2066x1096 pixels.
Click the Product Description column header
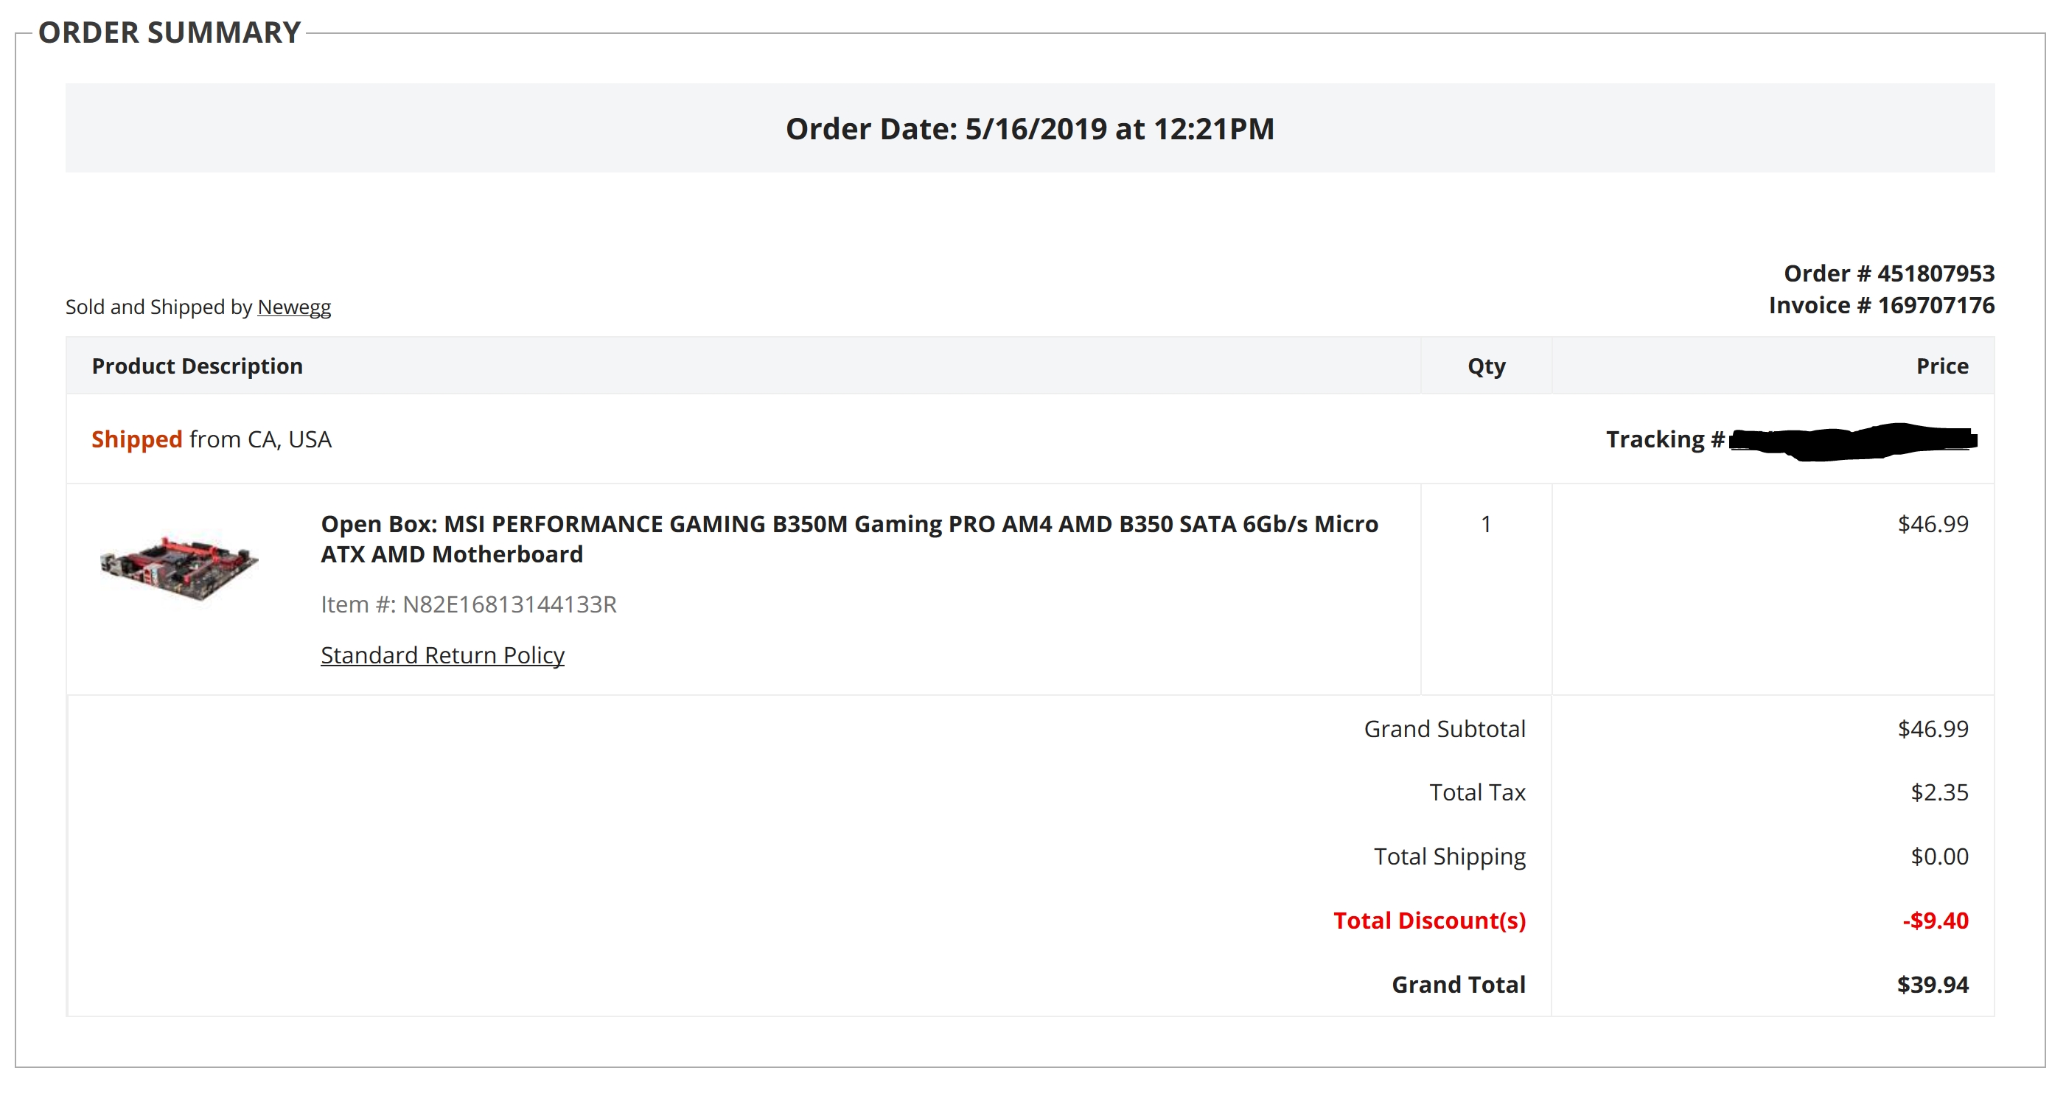(198, 366)
